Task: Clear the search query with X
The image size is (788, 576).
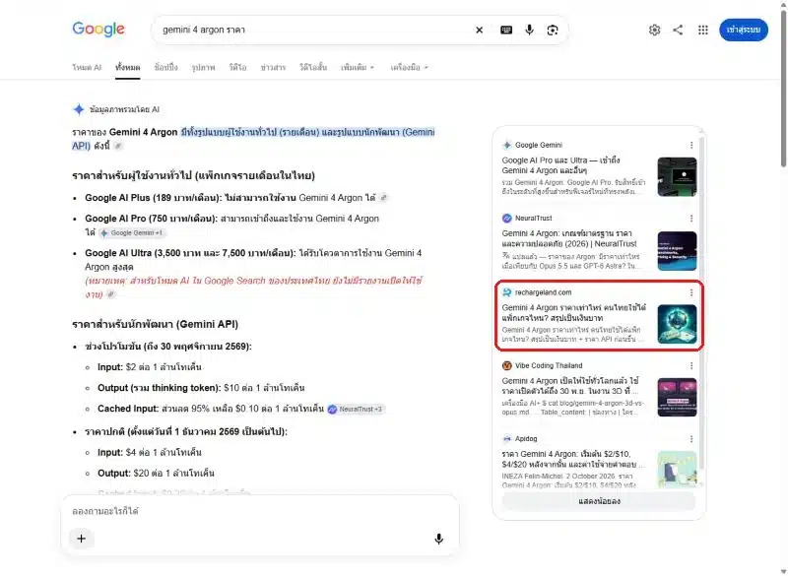Action: 479,31
